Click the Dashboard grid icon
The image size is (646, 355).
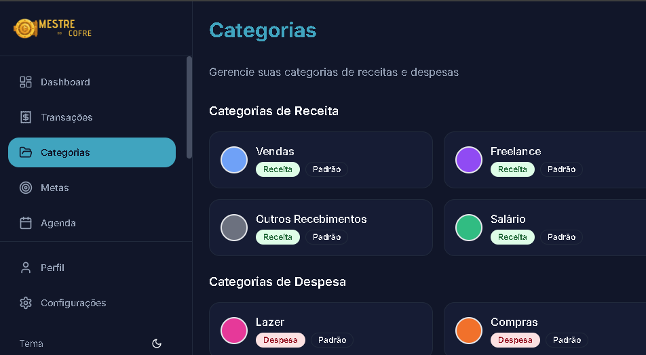pos(26,82)
